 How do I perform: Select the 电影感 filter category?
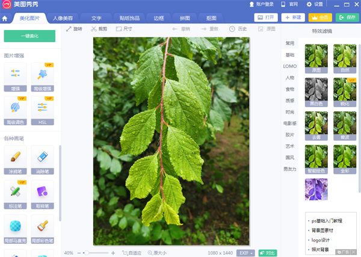click(x=290, y=123)
